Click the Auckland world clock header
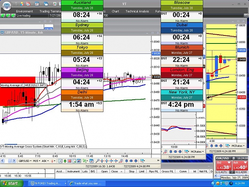This screenshot has width=249, height=187. [x=82, y=3]
